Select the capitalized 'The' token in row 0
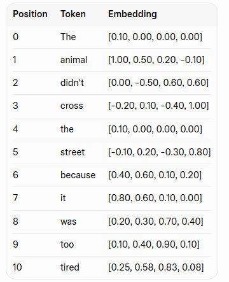The height and width of the screenshot is (282, 229). tap(68, 37)
